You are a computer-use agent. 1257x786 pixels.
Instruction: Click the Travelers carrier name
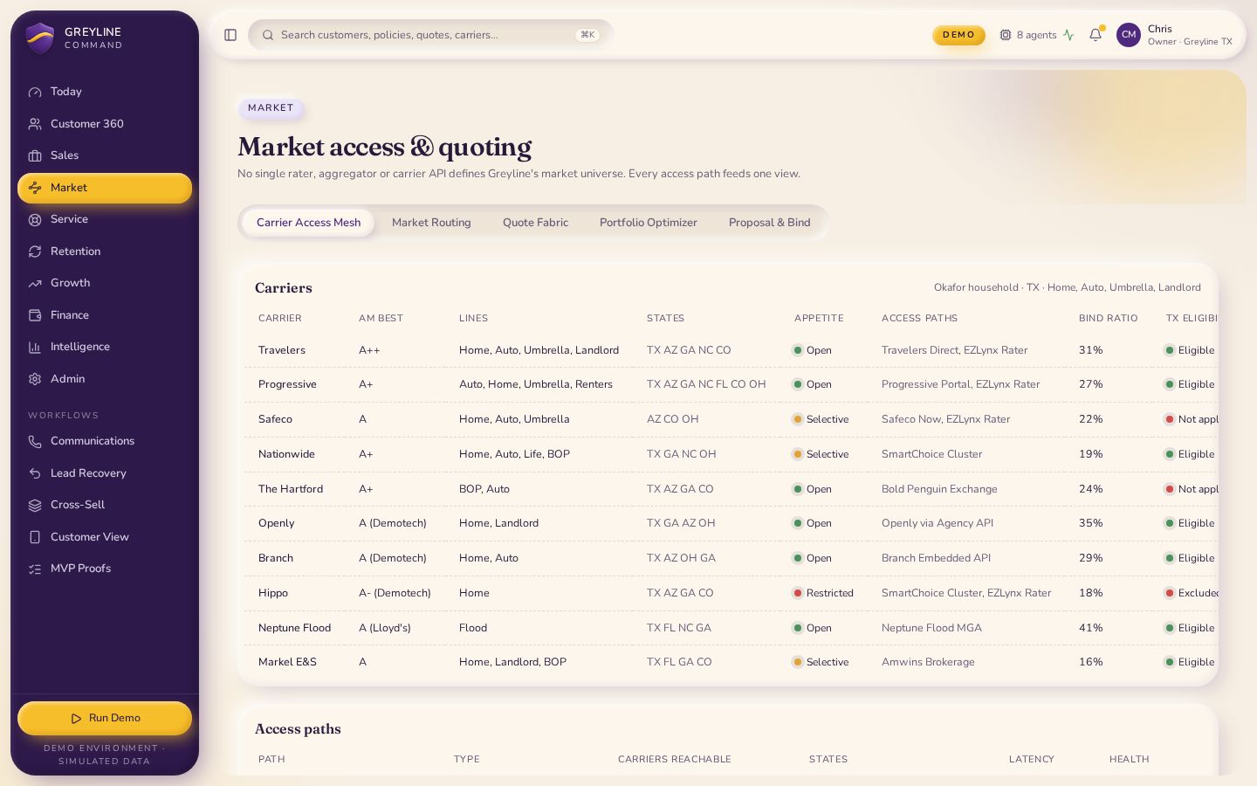click(282, 350)
